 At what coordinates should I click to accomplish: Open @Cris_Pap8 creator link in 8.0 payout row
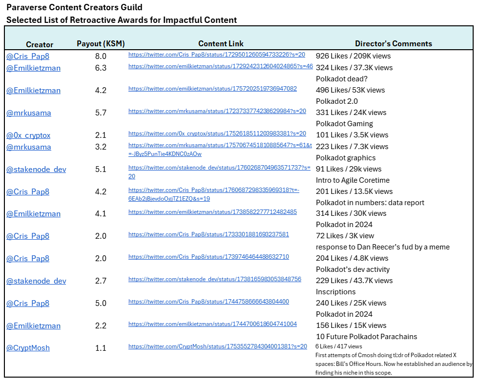coord(28,57)
